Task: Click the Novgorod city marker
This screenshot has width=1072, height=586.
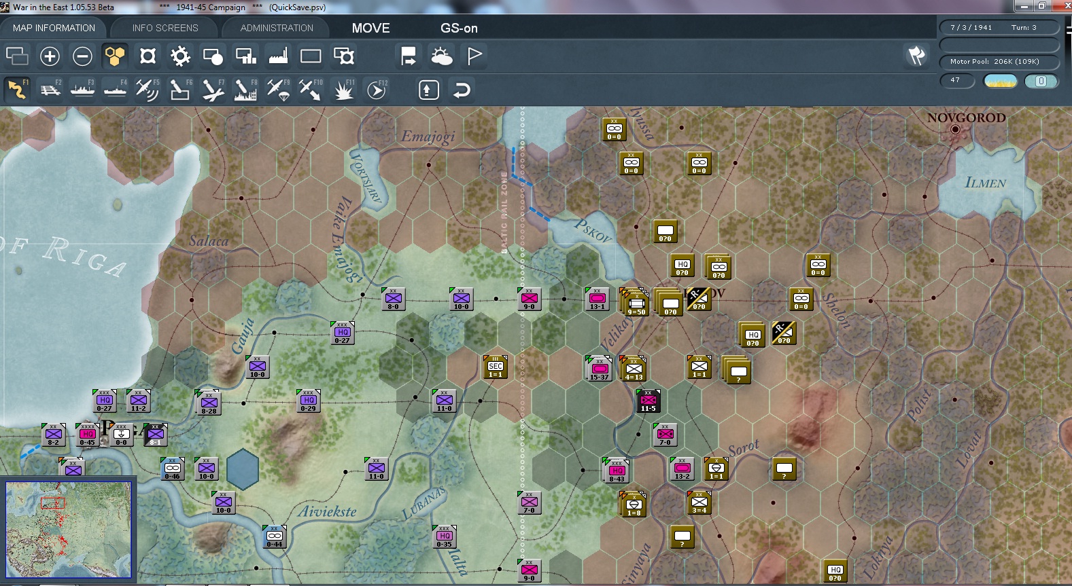Action: click(x=955, y=129)
